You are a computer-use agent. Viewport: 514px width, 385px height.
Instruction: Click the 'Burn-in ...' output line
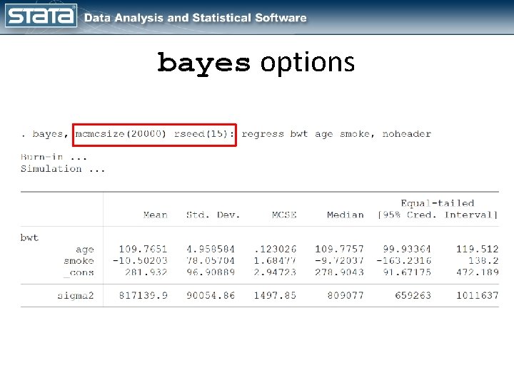[54, 157]
